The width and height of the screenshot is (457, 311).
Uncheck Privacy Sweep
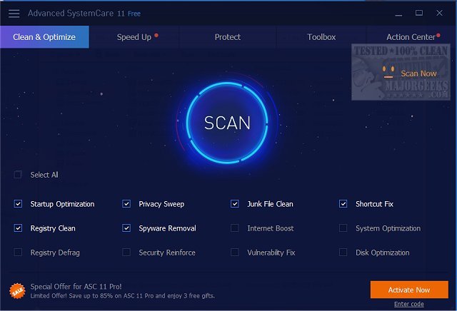tap(126, 204)
